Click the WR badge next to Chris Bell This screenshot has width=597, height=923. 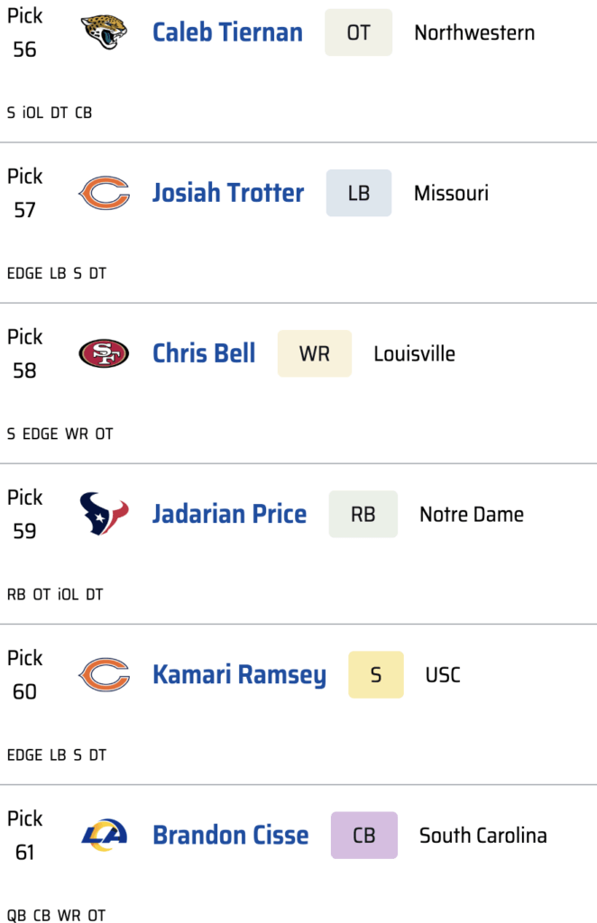[x=315, y=353]
